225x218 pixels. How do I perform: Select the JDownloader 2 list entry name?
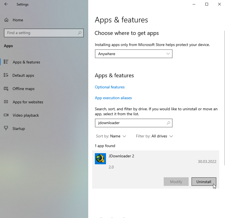coord(121,156)
